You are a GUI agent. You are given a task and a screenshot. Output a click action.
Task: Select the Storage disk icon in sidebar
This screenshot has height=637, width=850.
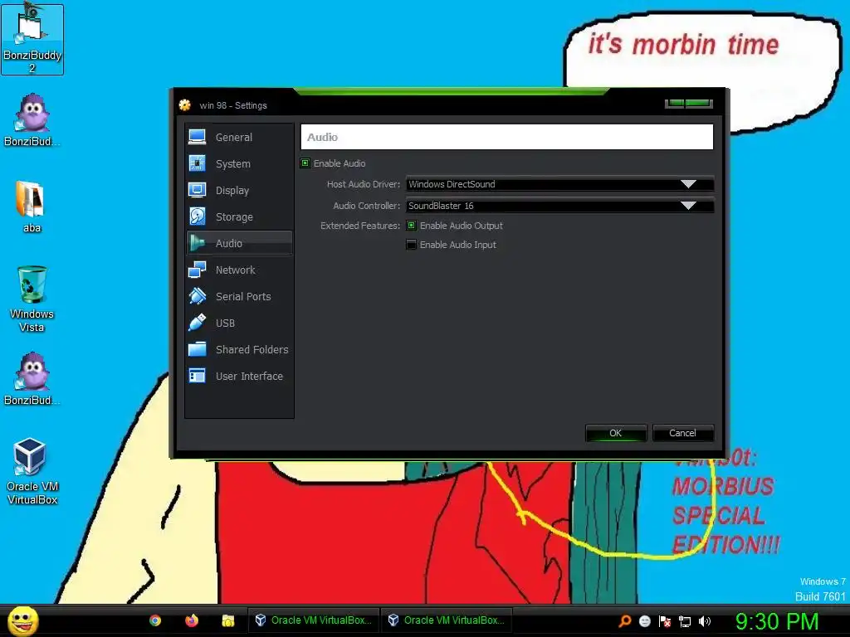tap(198, 216)
